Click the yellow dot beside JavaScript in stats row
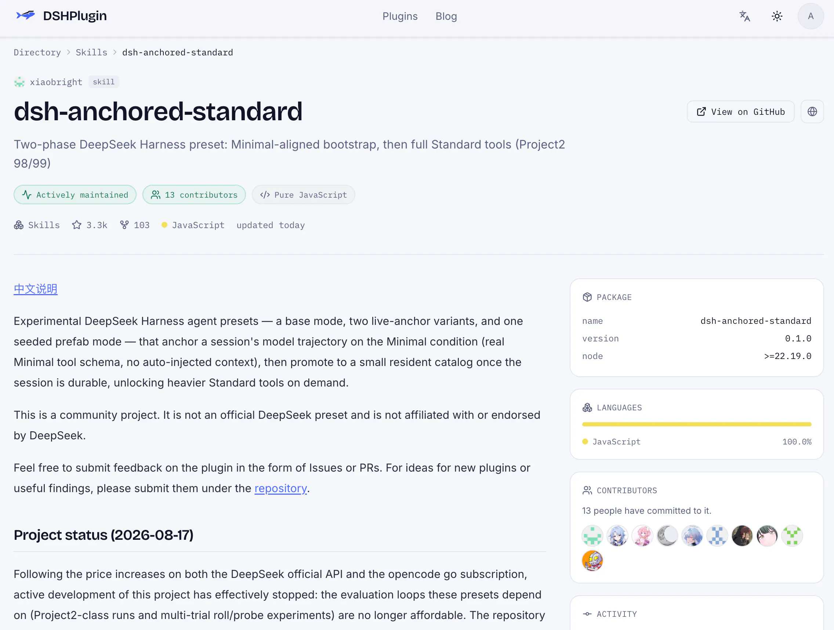834x630 pixels. click(164, 225)
